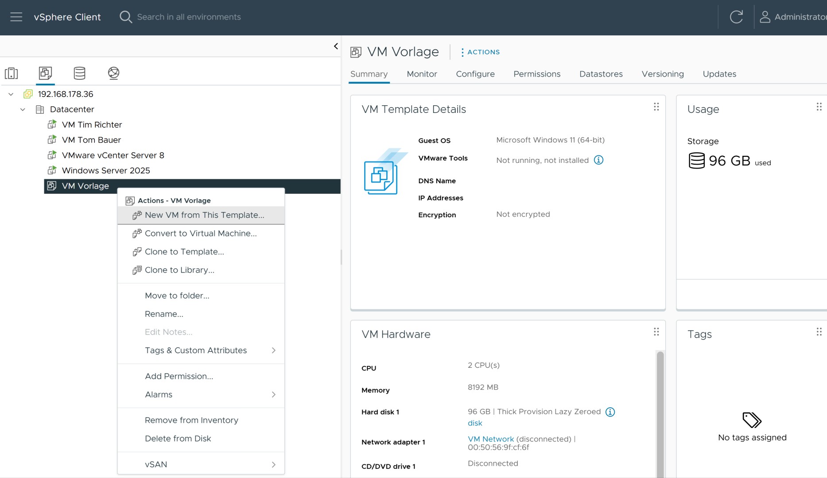Click the tag icon above No tags assigned
The height and width of the screenshot is (478, 827).
click(752, 420)
